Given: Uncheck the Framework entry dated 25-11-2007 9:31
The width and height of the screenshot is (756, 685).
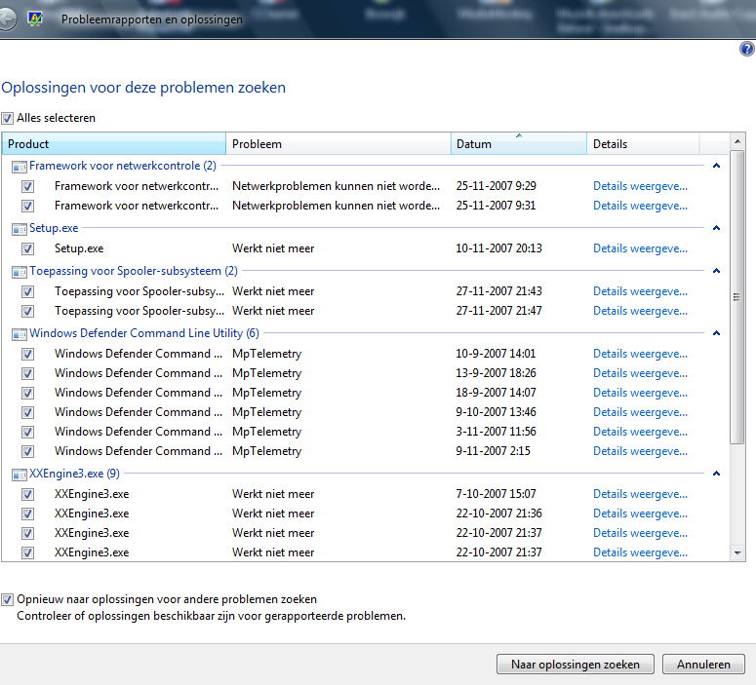Looking at the screenshot, I should click(x=28, y=207).
